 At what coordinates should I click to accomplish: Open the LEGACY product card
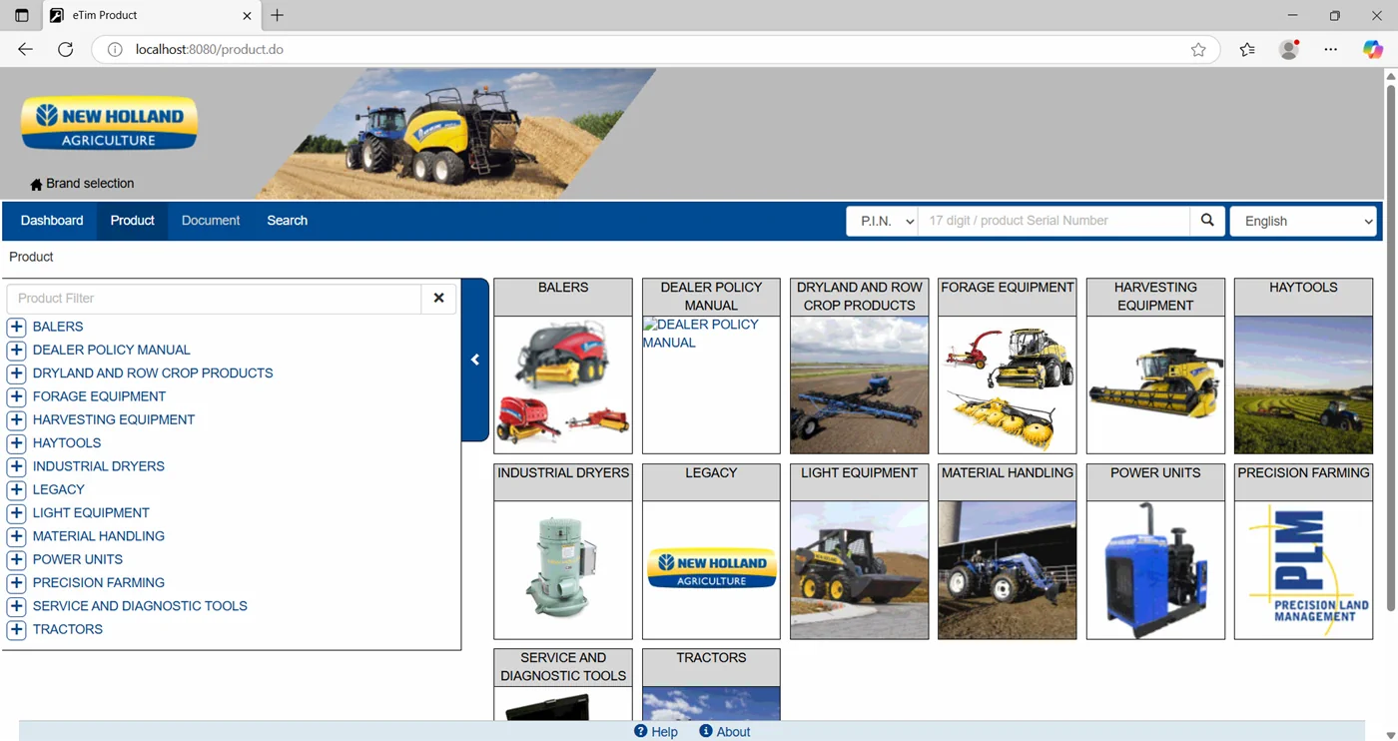pyautogui.click(x=711, y=551)
